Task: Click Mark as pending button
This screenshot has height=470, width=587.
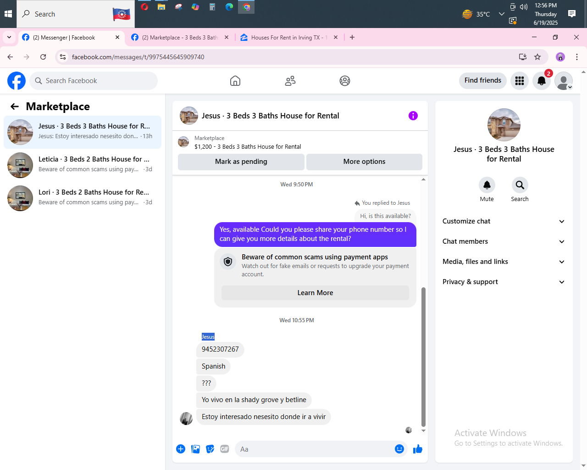Action: tap(241, 162)
